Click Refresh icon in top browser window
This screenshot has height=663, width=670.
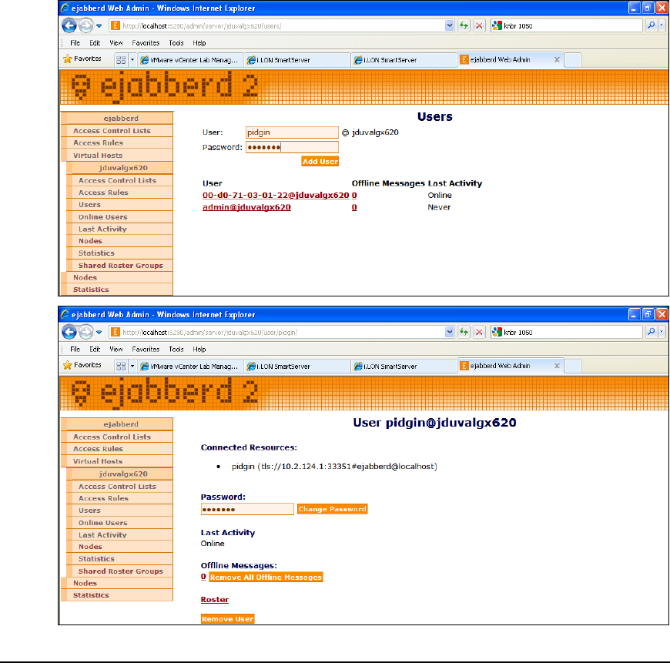[464, 25]
